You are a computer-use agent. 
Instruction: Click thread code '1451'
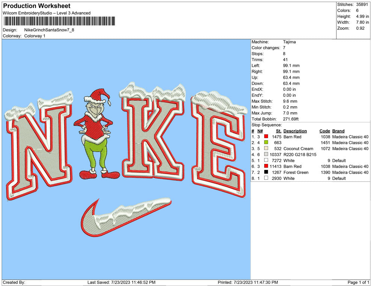[x=325, y=143]
